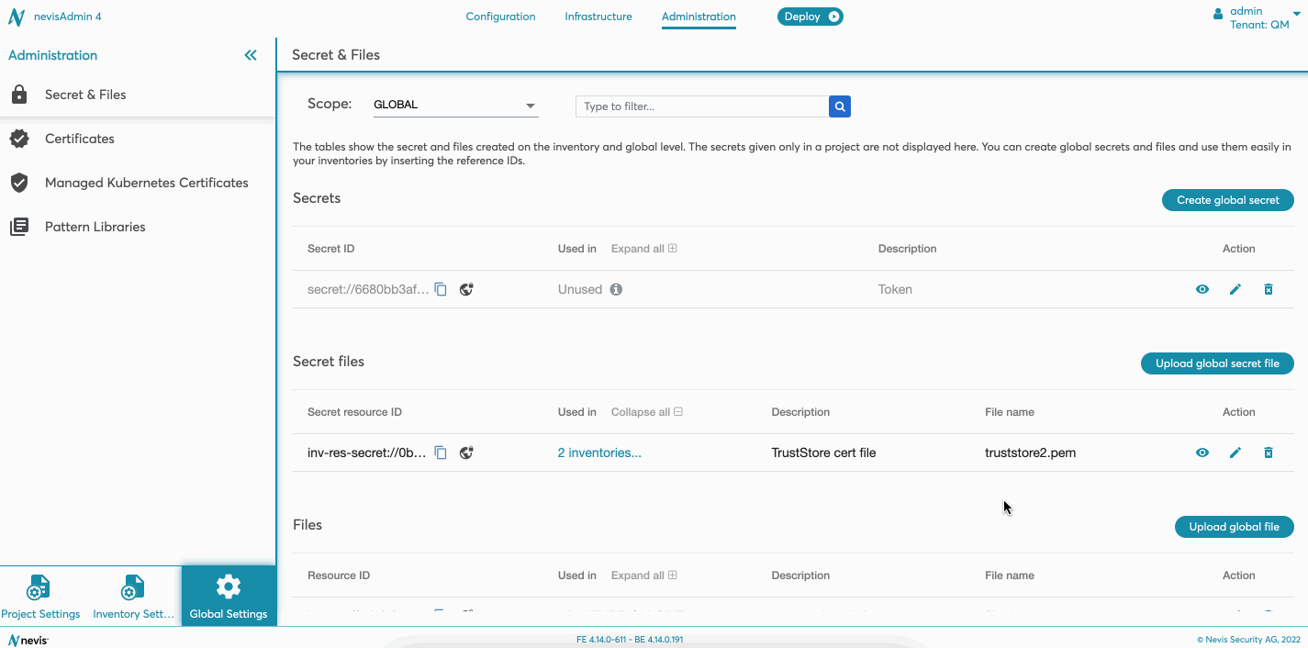Collapse all in Secret files table
Viewport: 1308px width, 648px height.
[x=647, y=412]
